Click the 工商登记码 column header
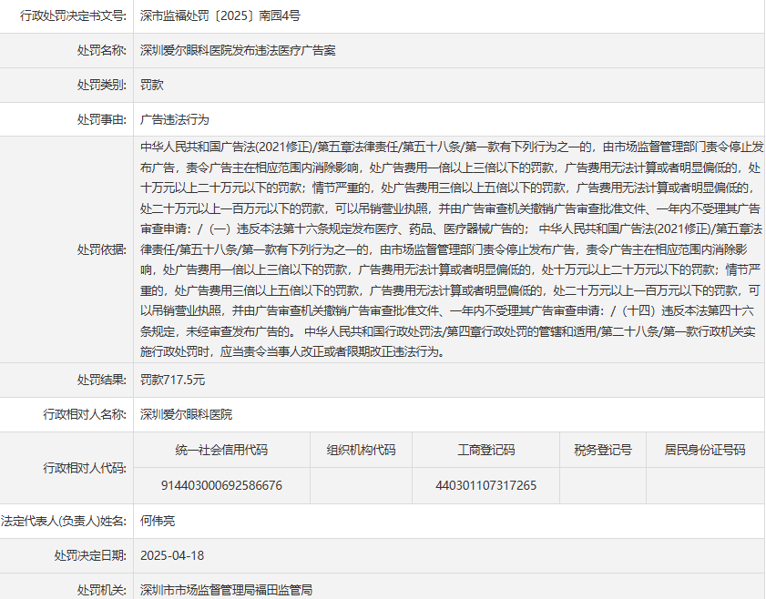This screenshot has height=599, width=766. click(x=485, y=450)
